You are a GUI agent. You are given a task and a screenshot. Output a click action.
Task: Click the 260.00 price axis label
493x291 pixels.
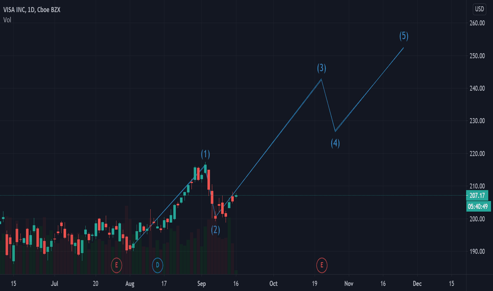tap(477, 23)
